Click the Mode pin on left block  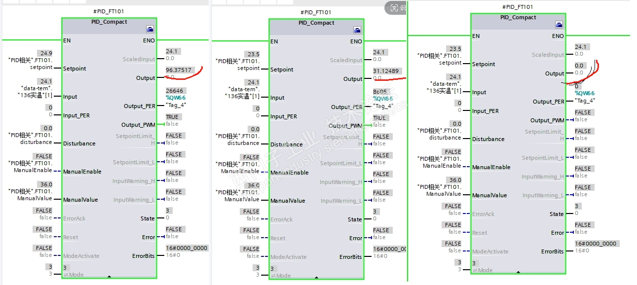(74, 275)
